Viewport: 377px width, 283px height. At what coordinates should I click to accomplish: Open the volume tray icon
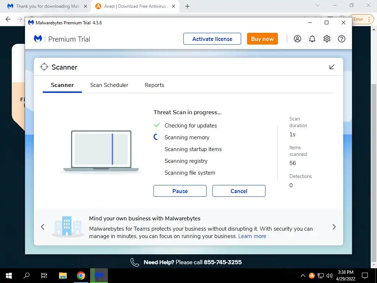point(330,276)
